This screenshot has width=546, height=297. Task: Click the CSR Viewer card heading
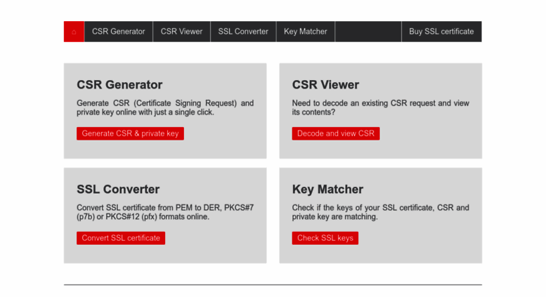click(x=325, y=84)
